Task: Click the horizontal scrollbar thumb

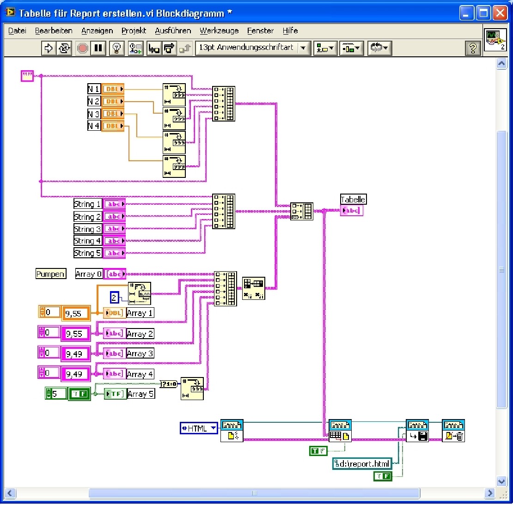Action: click(x=254, y=493)
